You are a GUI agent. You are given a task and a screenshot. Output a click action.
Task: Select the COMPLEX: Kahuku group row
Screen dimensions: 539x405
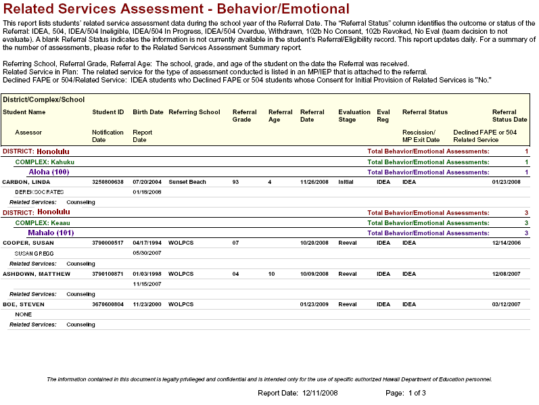(45, 162)
